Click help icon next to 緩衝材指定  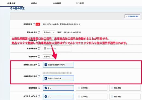point(39,88)
